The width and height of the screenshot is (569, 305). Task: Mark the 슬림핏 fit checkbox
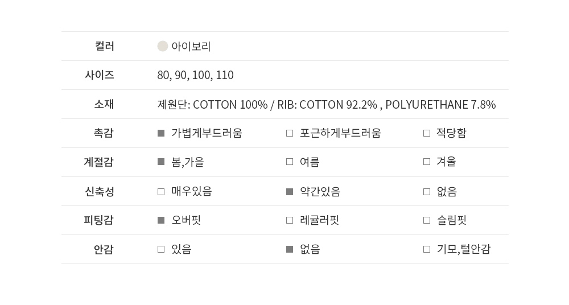point(427,220)
